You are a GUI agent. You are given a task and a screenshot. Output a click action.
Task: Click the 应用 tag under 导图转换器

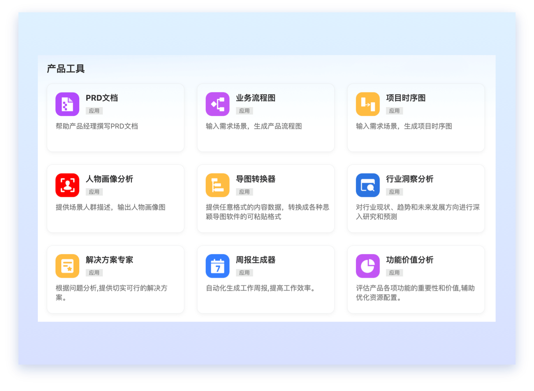pyautogui.click(x=244, y=192)
